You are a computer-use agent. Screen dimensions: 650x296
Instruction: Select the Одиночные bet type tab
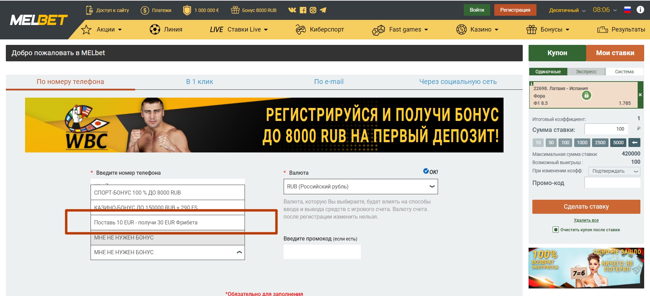548,72
